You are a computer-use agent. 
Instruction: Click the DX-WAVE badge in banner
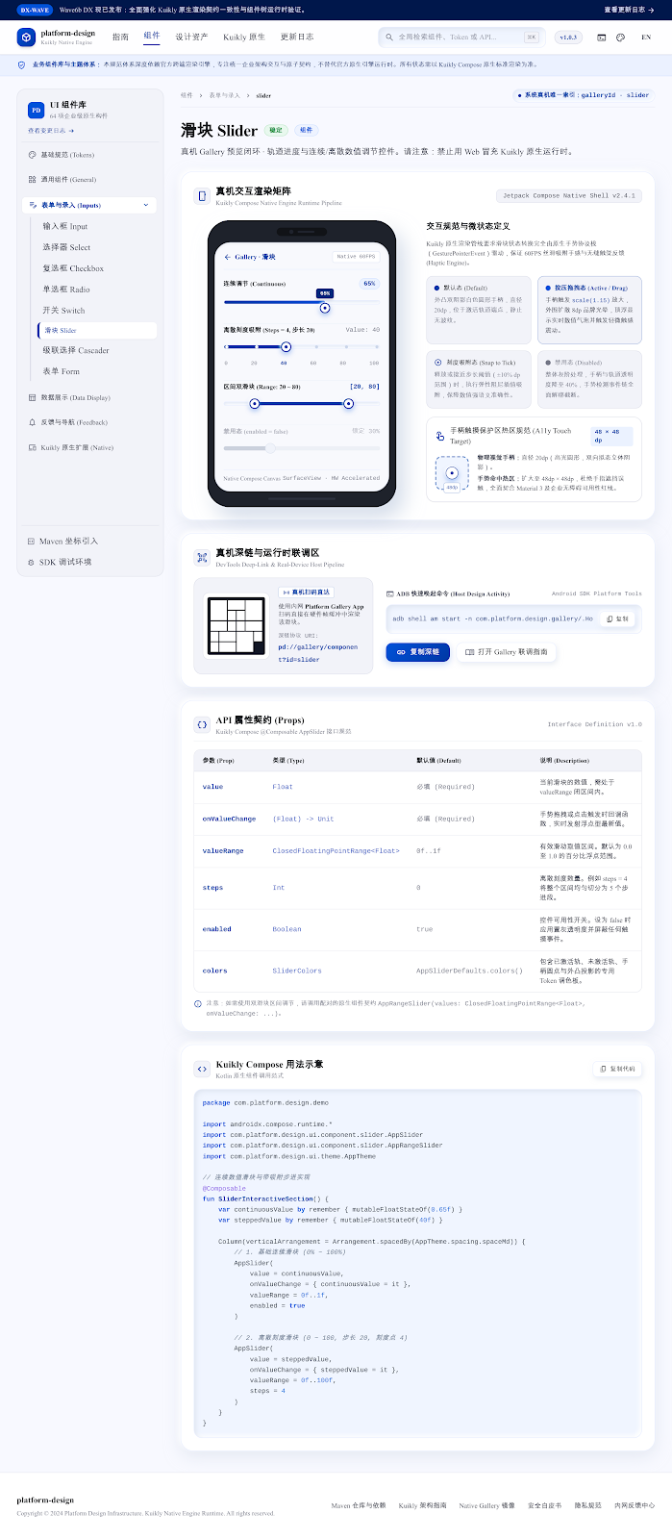tap(35, 10)
